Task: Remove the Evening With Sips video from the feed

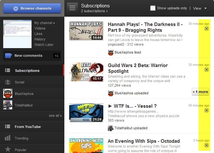Action: pos(207,145)
